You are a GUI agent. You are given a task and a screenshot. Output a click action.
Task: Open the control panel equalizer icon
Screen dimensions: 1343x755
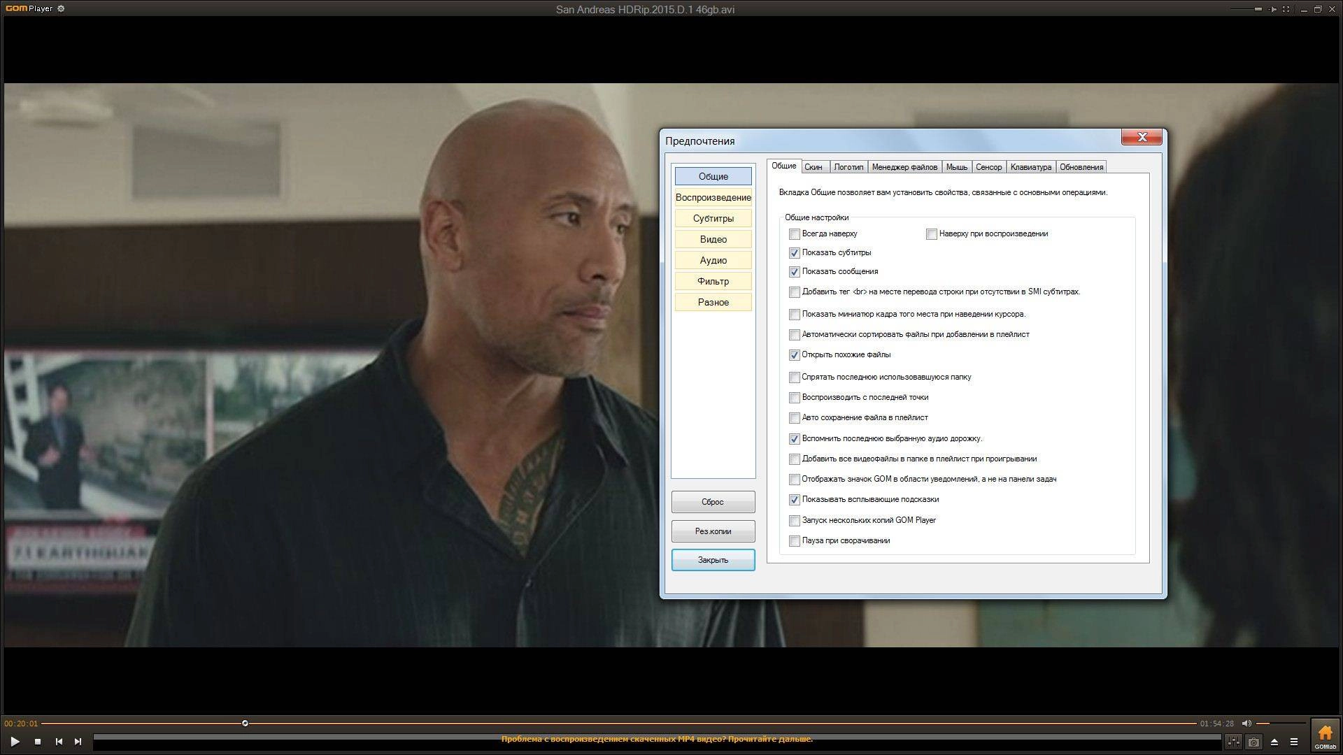click(x=1233, y=742)
